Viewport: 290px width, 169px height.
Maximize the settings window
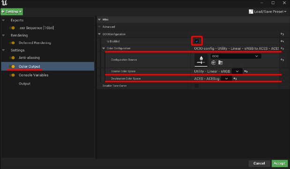[273, 3]
